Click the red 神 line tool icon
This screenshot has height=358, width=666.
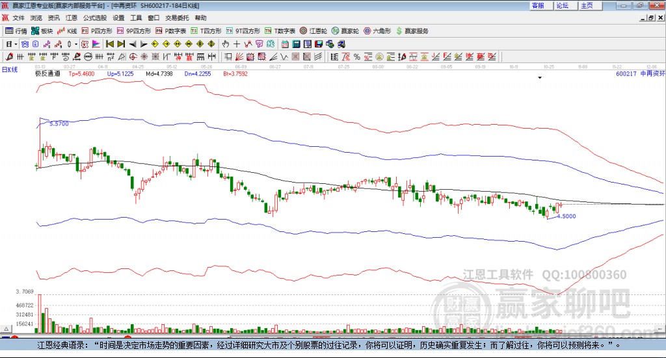[178, 57]
